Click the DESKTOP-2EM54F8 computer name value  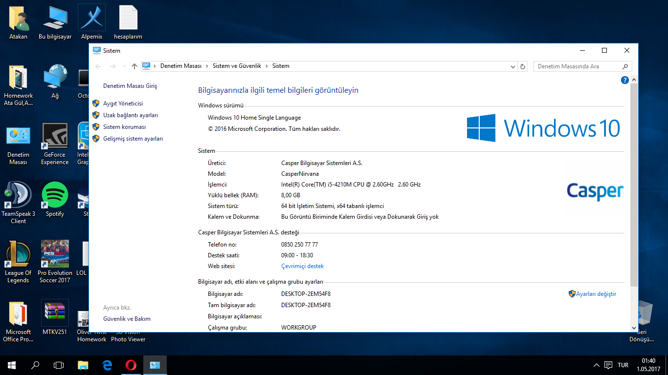click(x=306, y=294)
